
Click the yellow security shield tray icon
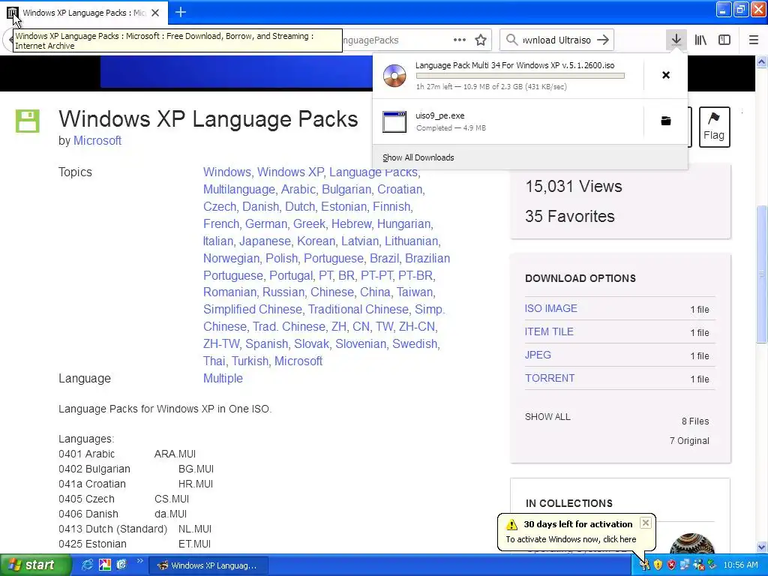tap(658, 565)
